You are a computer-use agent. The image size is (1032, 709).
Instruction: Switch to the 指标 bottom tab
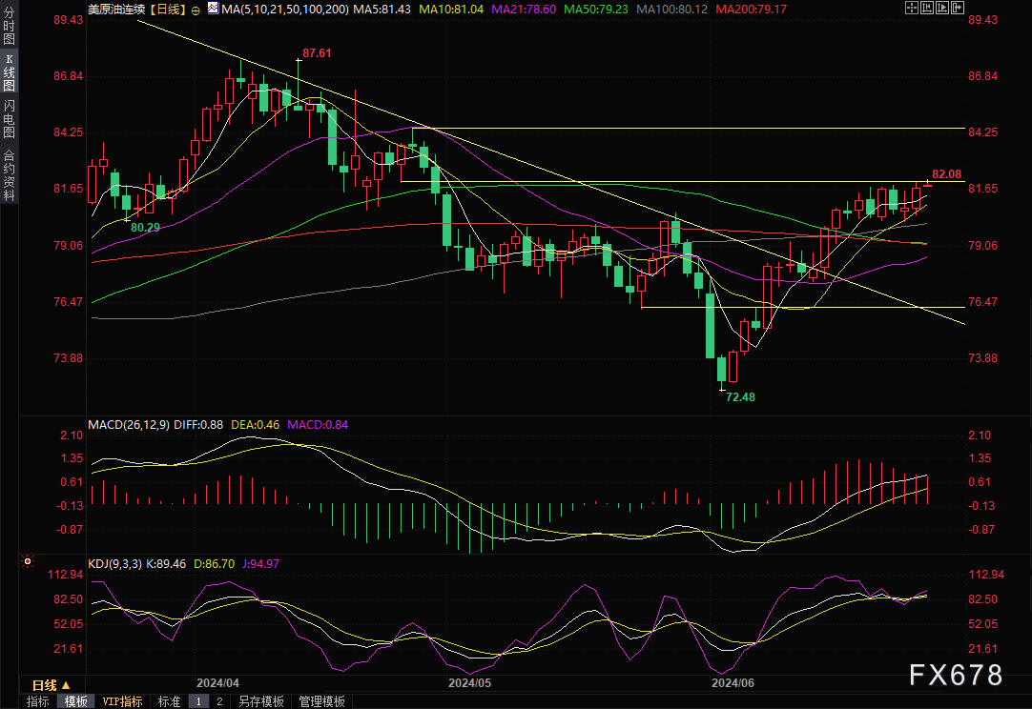pyautogui.click(x=37, y=701)
